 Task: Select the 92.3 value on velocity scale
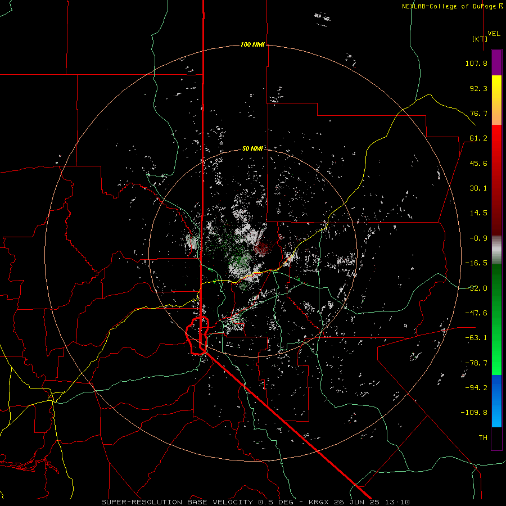pos(478,88)
